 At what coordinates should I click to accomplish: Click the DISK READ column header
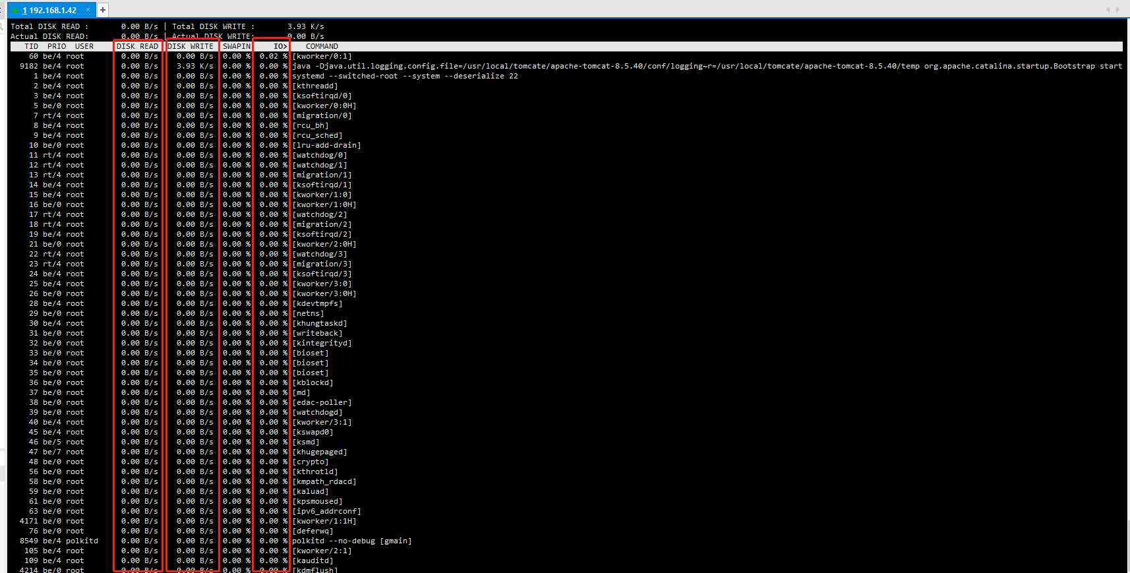(137, 46)
